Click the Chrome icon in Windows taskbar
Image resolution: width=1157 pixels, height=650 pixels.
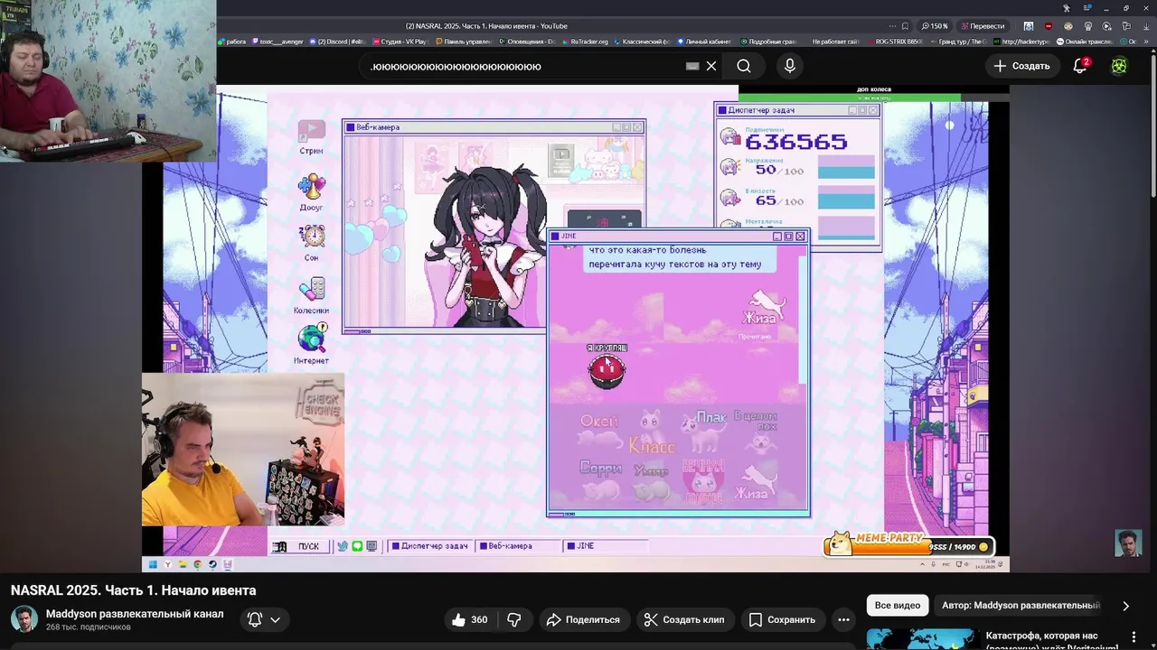click(x=197, y=565)
